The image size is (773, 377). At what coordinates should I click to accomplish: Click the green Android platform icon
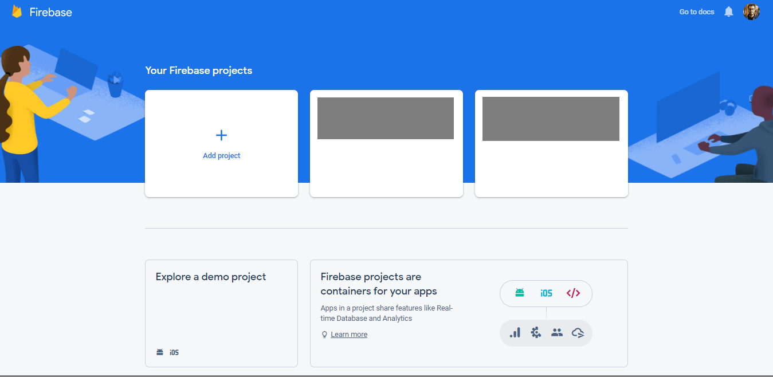520,293
